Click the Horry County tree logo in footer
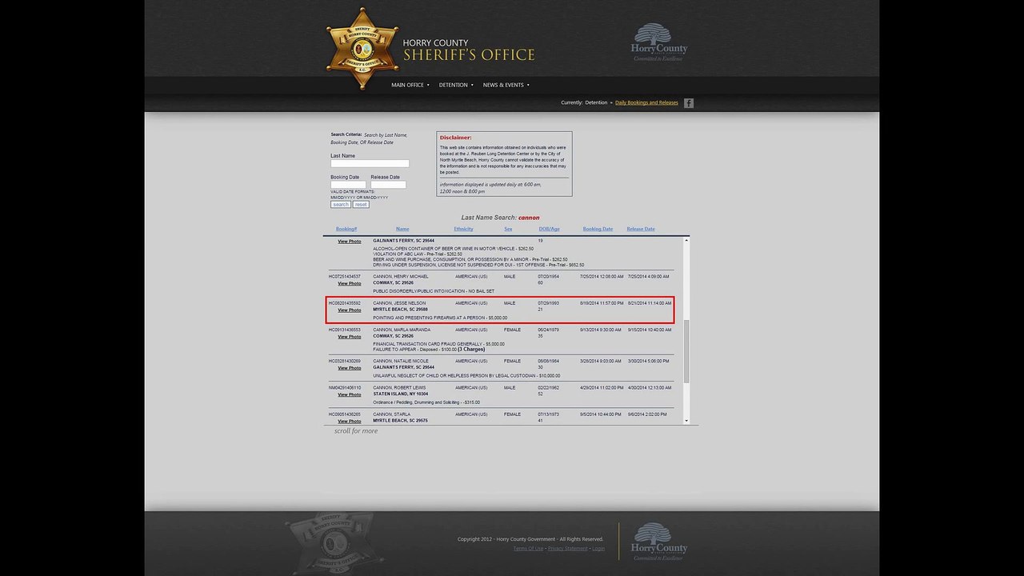Screen dimensions: 1024x576 [x=658, y=542]
